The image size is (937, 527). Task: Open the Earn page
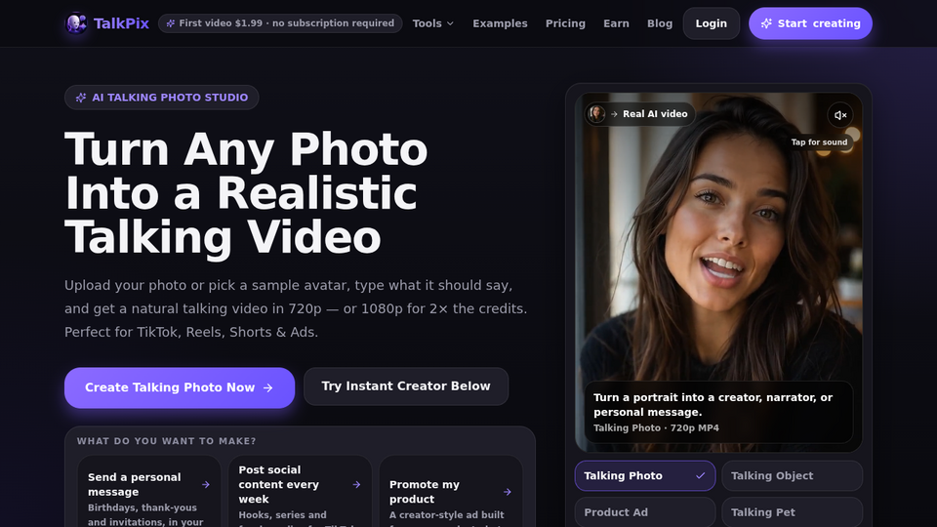coord(616,23)
